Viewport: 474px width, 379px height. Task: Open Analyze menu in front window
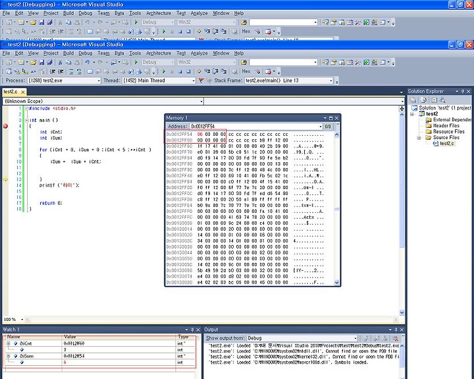[199, 53]
